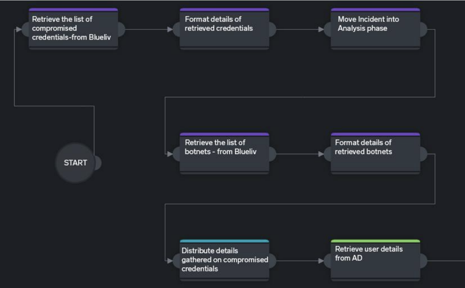Open the Format details of retrieved botnets step
465x288 pixels.
375,153
